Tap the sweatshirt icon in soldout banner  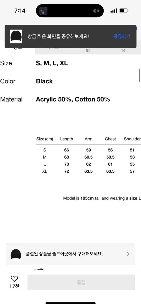16,254
